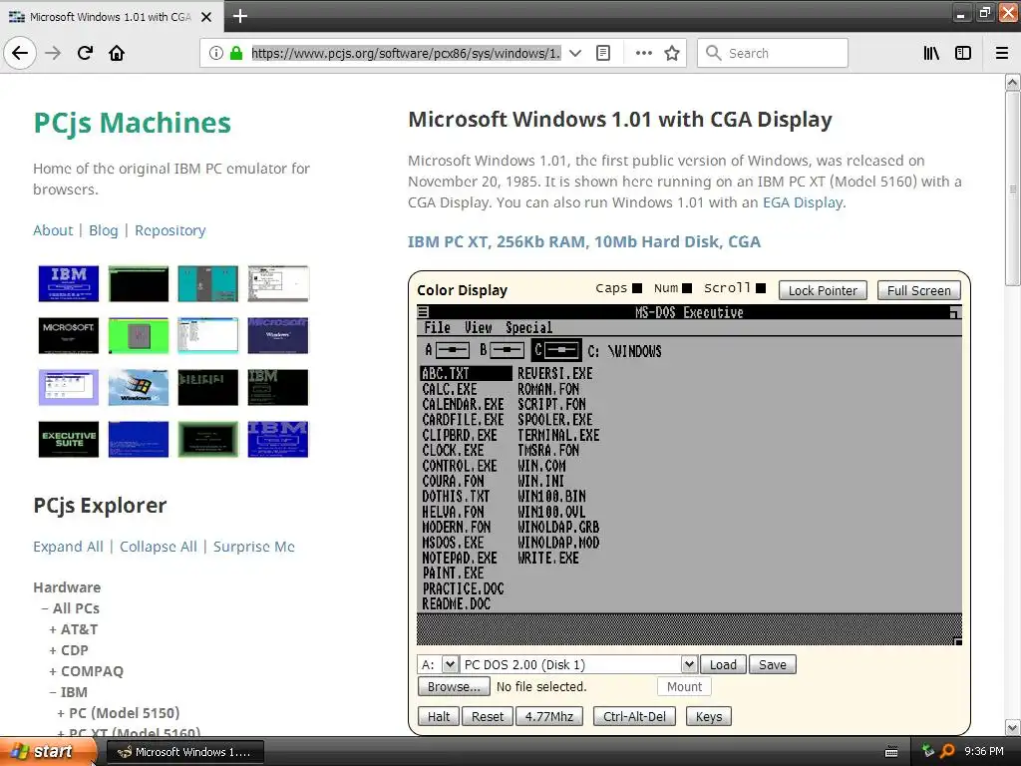Open the Blog link
Viewport: 1021px width, 766px height.
tap(104, 230)
